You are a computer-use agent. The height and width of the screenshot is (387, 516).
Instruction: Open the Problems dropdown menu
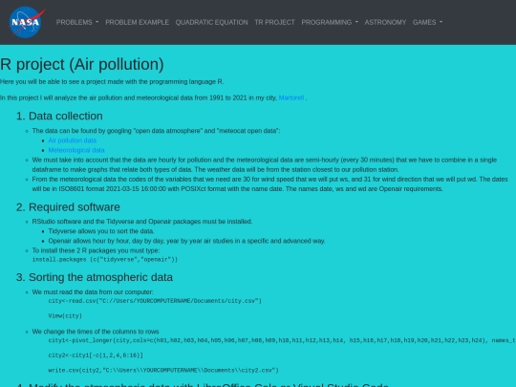(77, 22)
